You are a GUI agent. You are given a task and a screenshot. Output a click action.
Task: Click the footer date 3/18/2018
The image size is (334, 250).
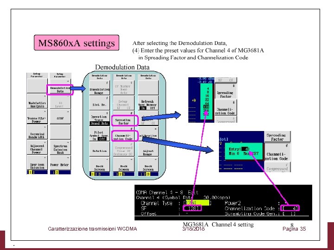tap(193, 229)
